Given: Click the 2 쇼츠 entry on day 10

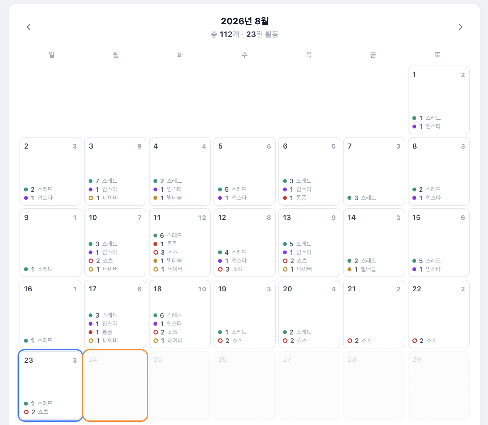Looking at the screenshot, I should point(101,261).
